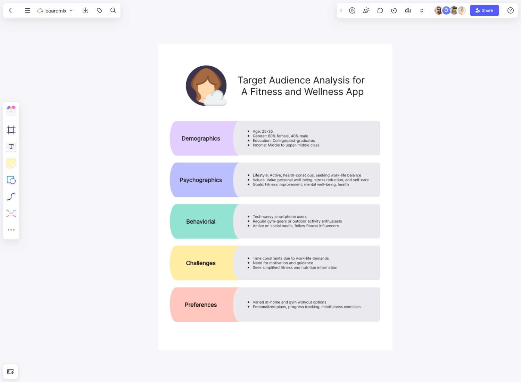Click the Share button

[485, 10]
